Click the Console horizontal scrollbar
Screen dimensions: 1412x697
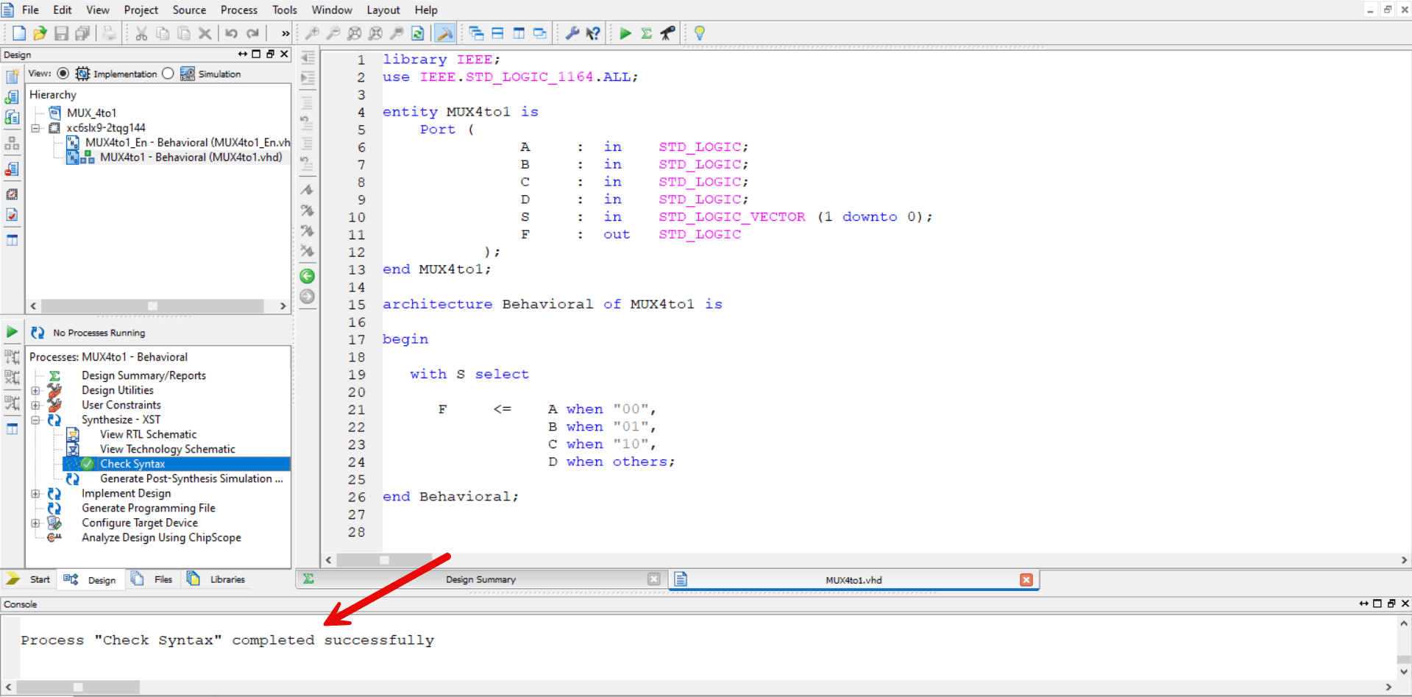[x=77, y=687]
